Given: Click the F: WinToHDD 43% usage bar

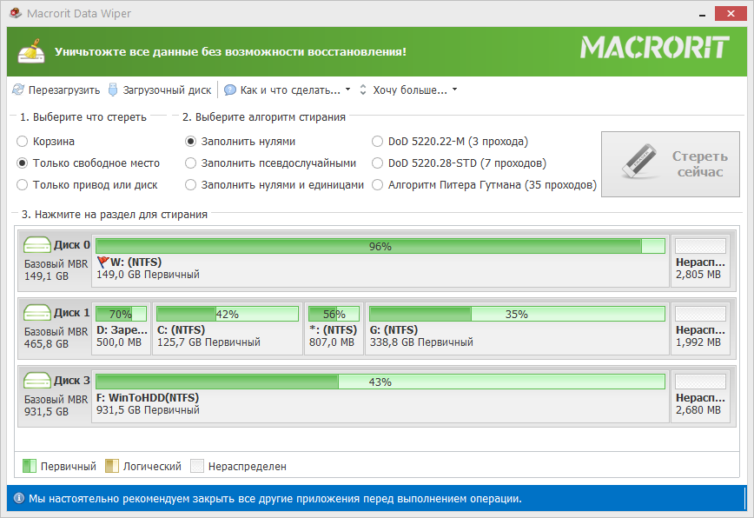Looking at the screenshot, I should [x=380, y=382].
